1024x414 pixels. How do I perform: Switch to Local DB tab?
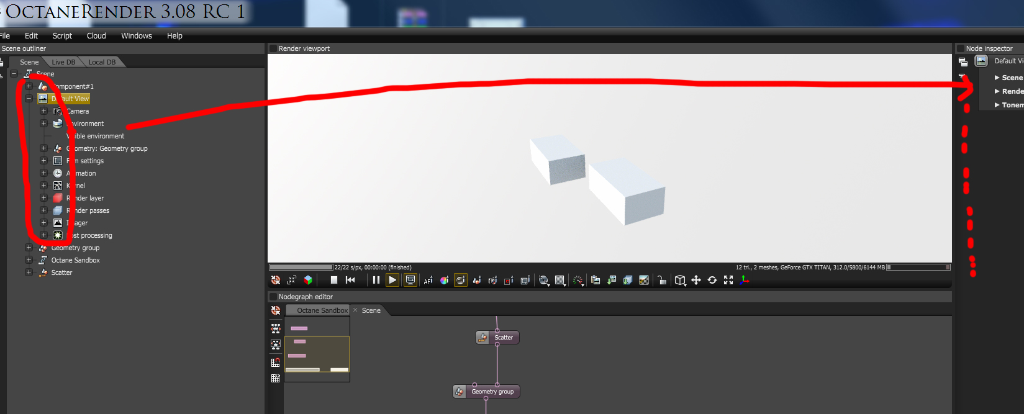(x=102, y=62)
